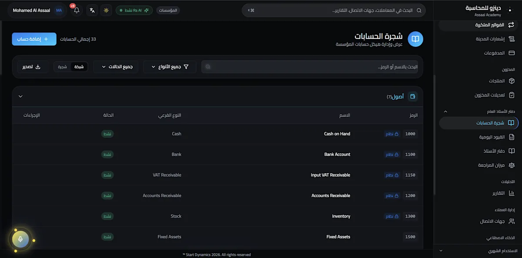
Task: Collapse the أصول assets group chevron
Action: [20, 96]
